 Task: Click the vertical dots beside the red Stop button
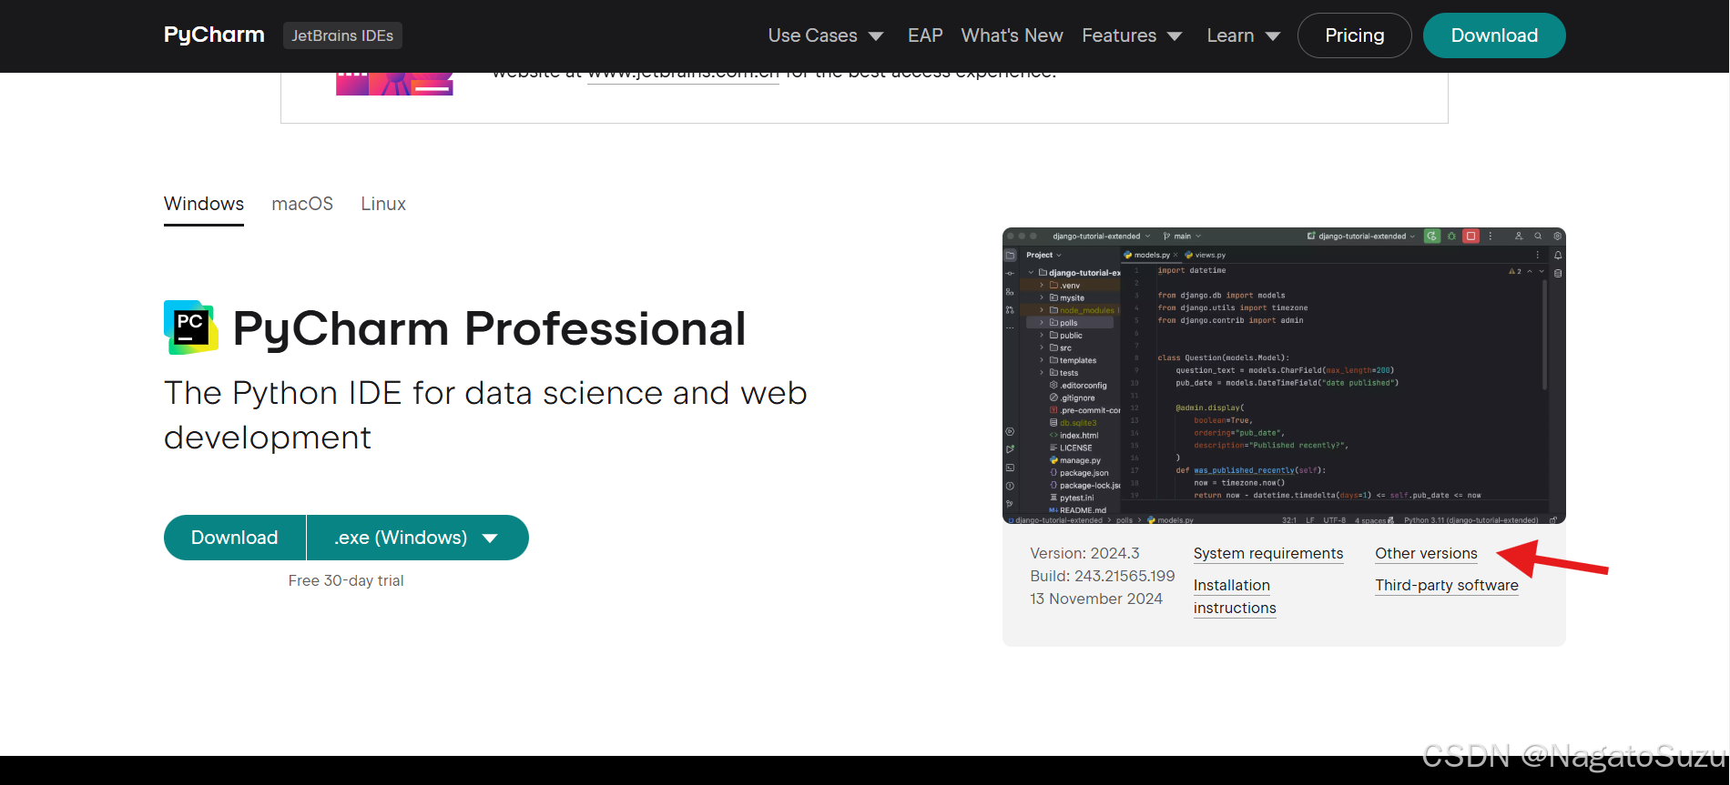point(1491,237)
